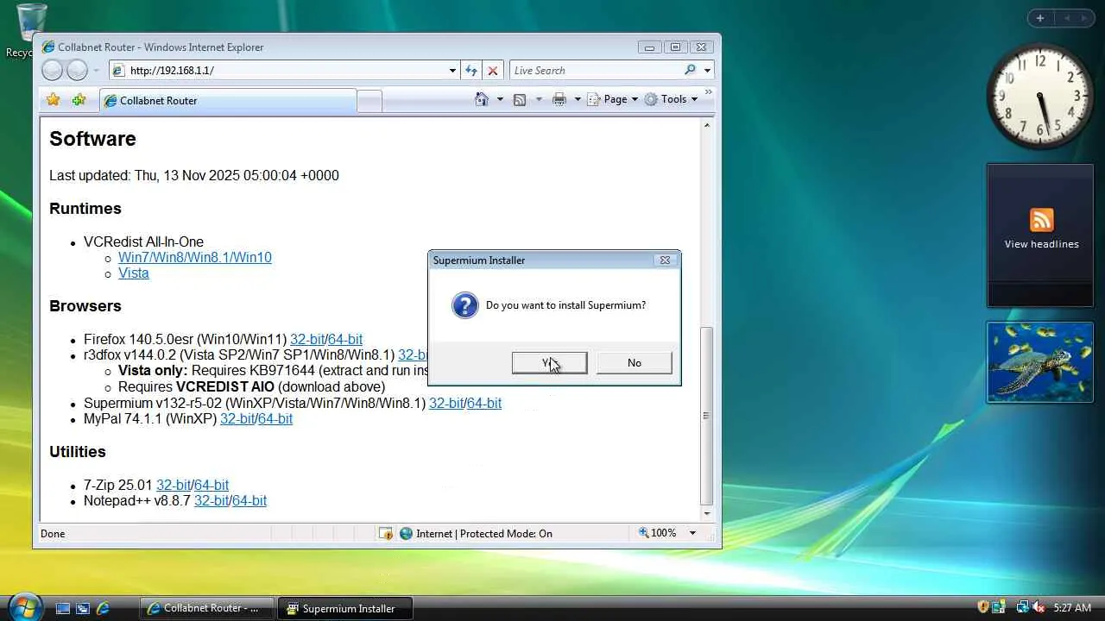Expand the address bar history dropdown
Image resolution: width=1105 pixels, height=621 pixels.
(x=452, y=71)
